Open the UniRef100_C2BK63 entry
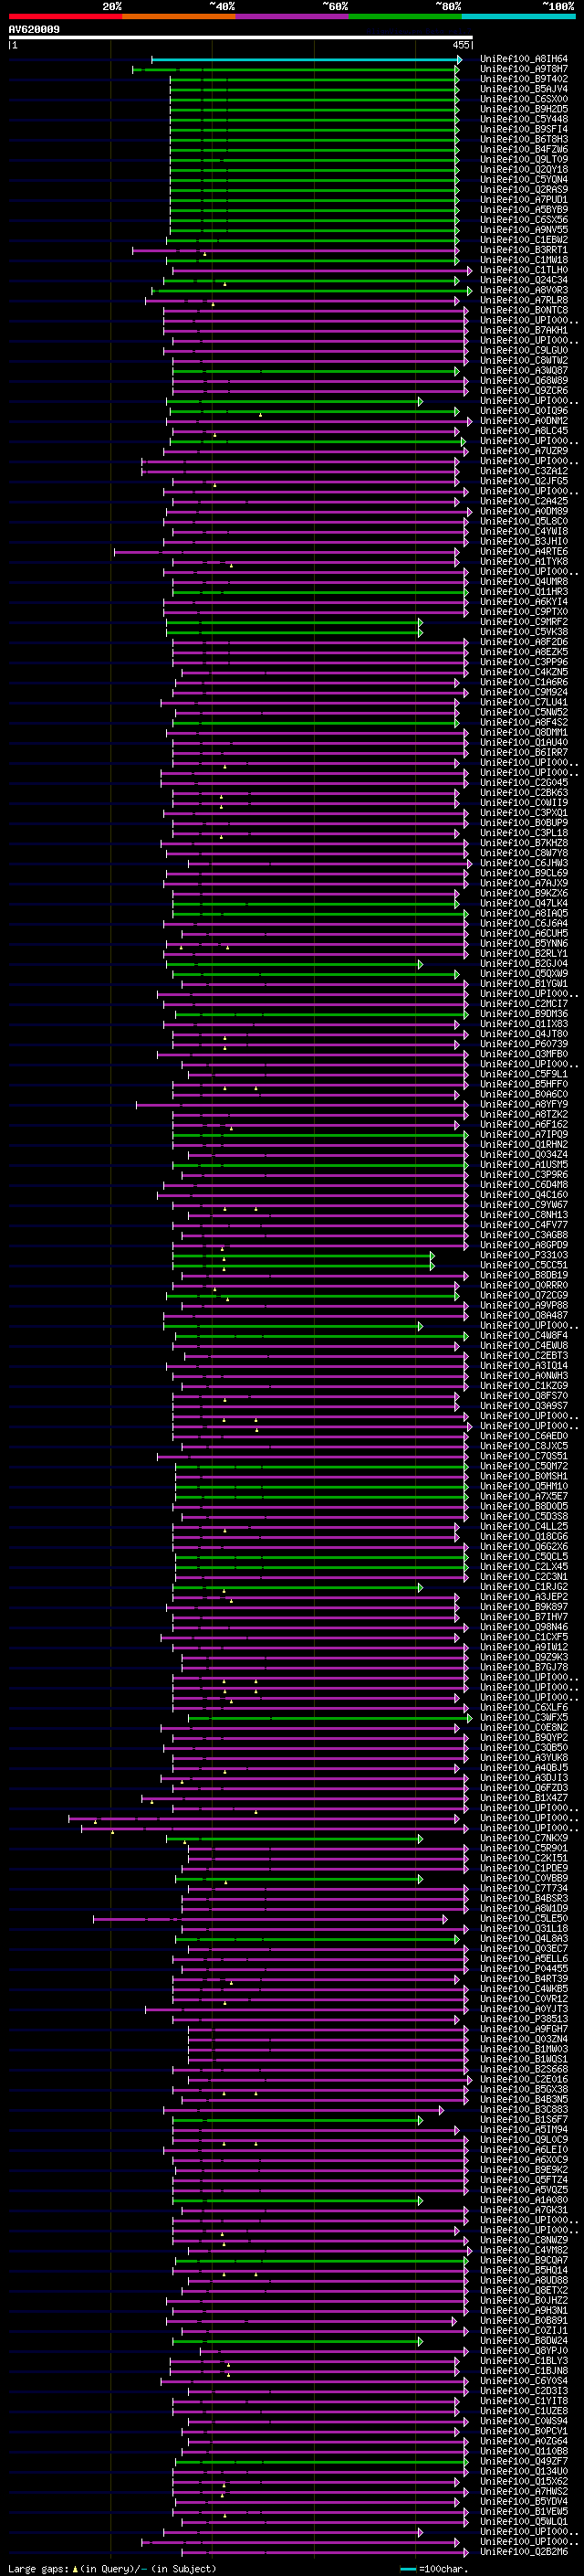The width and height of the screenshot is (584, 2576). coord(523,793)
